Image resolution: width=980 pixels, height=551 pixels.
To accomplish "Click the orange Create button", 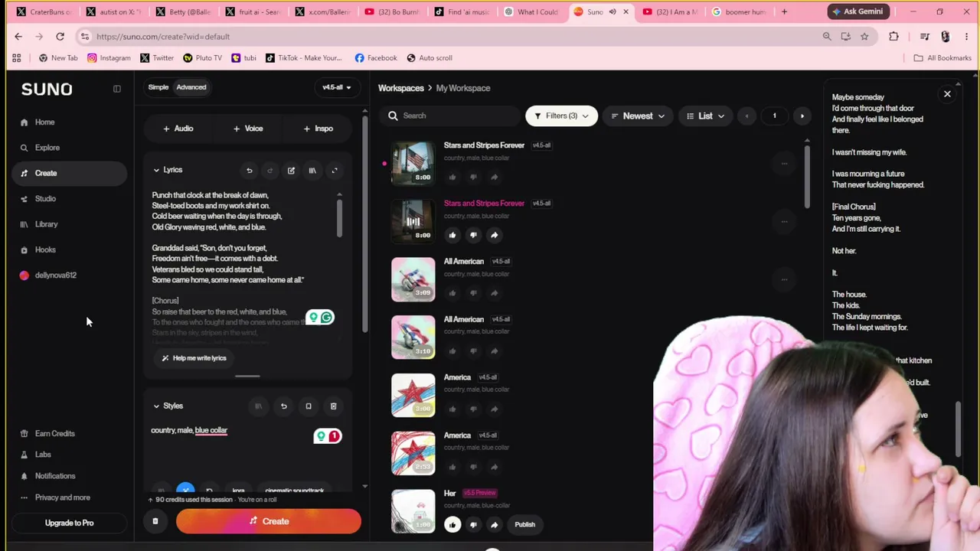I will click(x=269, y=522).
